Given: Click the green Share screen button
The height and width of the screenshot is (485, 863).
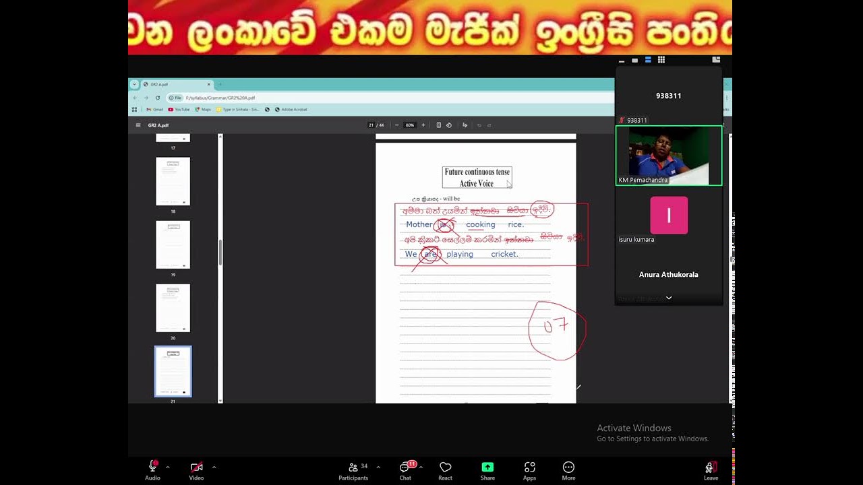Looking at the screenshot, I should pos(487,470).
